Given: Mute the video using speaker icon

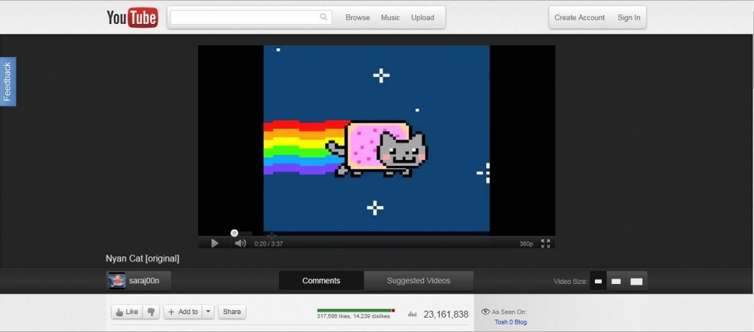Looking at the screenshot, I should coord(240,243).
